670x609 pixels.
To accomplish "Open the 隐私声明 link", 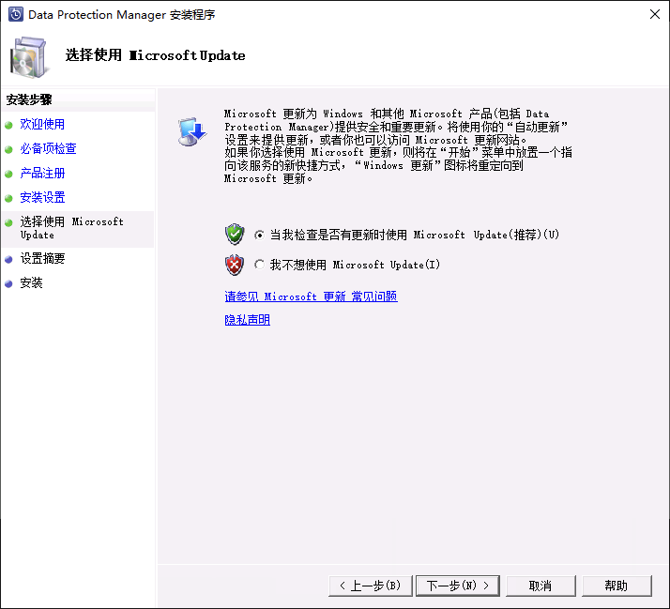I will click(x=248, y=320).
